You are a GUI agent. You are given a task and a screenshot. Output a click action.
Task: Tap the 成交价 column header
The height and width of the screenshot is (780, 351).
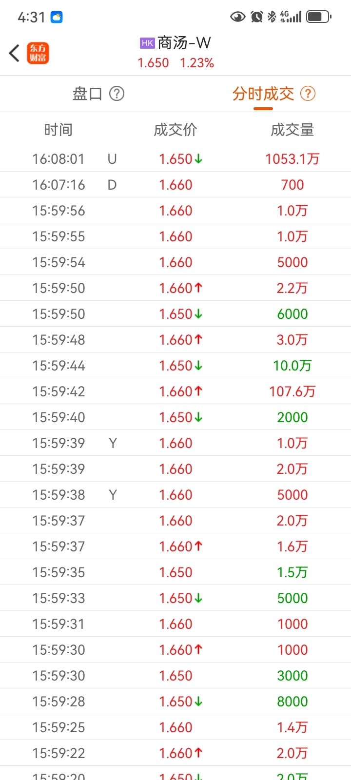point(175,130)
